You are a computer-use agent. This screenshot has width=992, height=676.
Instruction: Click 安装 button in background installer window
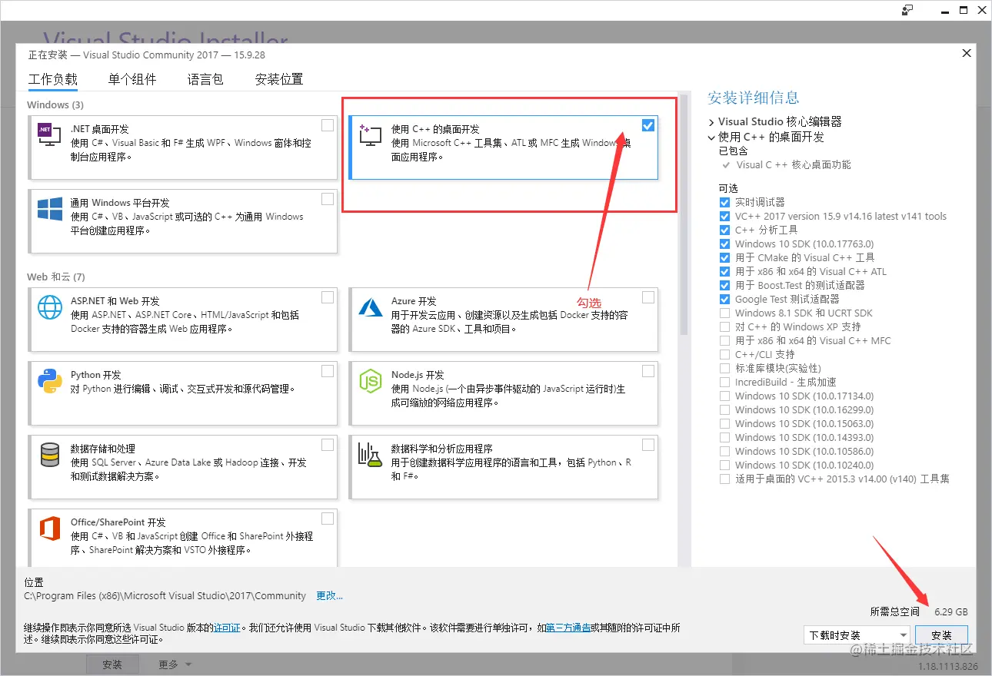(x=112, y=664)
